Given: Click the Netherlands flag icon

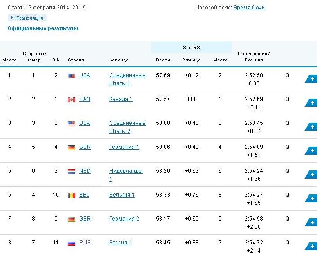Looking at the screenshot, I should [71, 171].
